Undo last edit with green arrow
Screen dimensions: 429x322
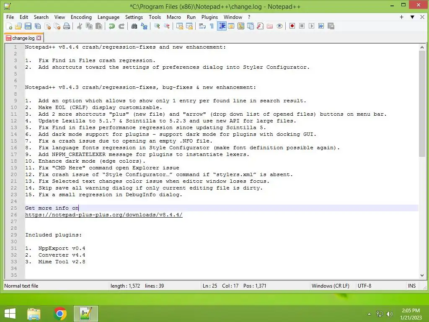(111, 26)
